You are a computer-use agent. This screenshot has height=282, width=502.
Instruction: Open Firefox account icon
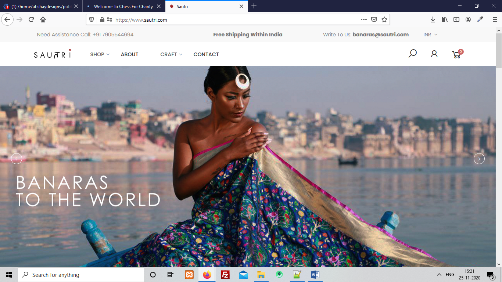468,19
